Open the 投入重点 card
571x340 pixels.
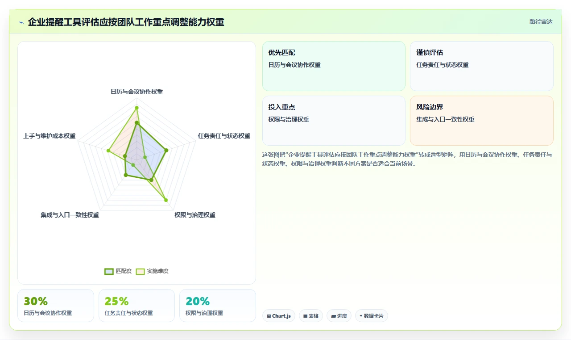coord(334,121)
